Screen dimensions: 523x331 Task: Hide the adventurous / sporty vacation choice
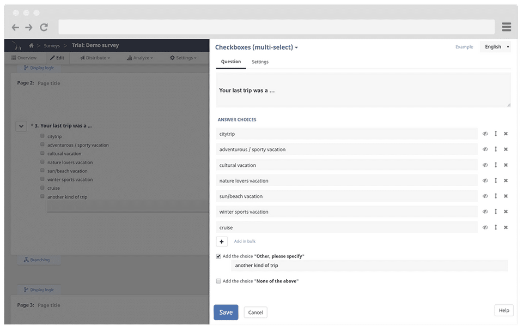[485, 149]
